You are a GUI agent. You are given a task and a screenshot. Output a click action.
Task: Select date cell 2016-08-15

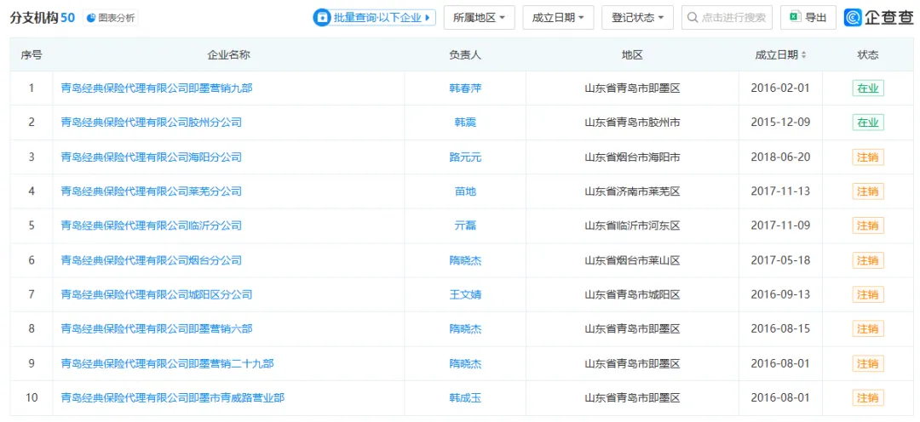(x=779, y=328)
